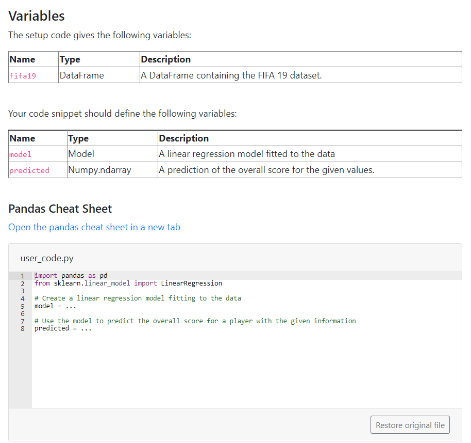Click the DataFrame type cell
Screen dimensions: 471x443
point(99,75)
